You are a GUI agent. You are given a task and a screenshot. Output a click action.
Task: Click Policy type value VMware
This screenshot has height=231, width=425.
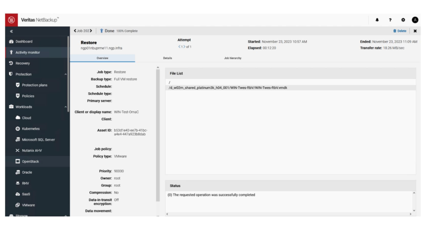pyautogui.click(x=120, y=156)
